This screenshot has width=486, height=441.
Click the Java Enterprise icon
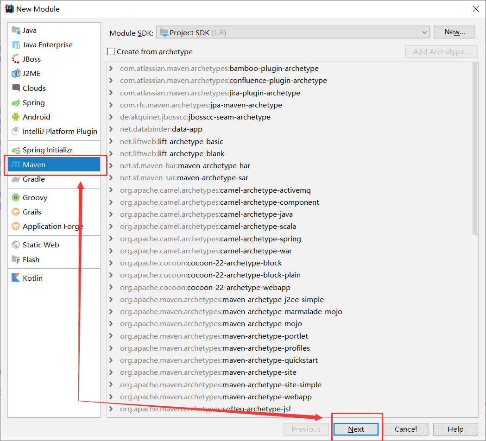coord(15,44)
